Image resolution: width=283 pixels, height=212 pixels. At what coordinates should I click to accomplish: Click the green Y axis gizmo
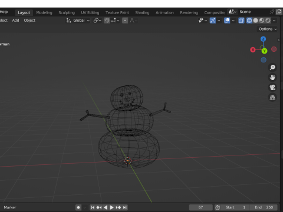[264, 51]
